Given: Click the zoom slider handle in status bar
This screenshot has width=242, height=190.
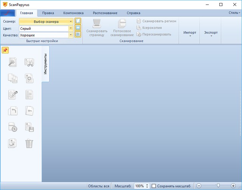Looking at the screenshot, I should pyautogui.click(x=218, y=186).
